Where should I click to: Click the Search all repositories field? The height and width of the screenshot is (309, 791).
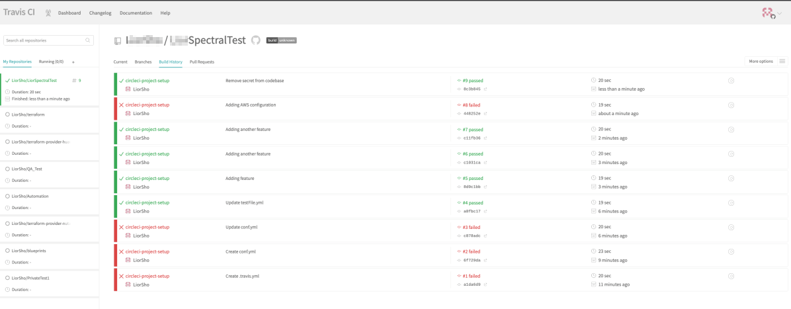pyautogui.click(x=48, y=40)
